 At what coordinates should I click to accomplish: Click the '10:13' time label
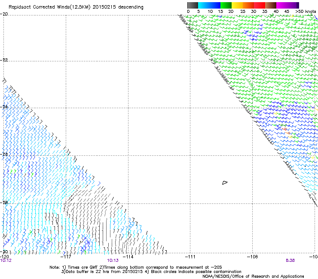tap(113, 261)
